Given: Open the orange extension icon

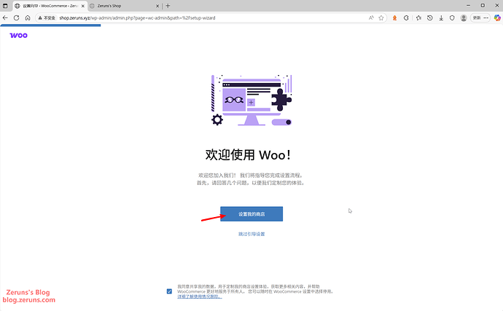Looking at the screenshot, I should (394, 18).
